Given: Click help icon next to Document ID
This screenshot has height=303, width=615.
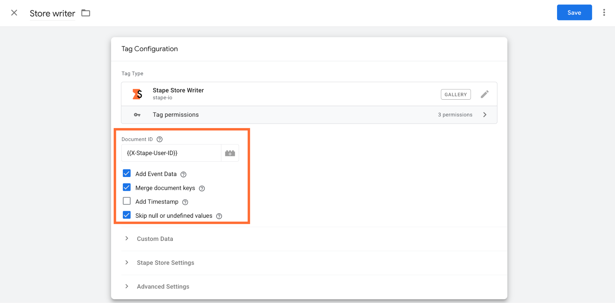Looking at the screenshot, I should coord(160,139).
